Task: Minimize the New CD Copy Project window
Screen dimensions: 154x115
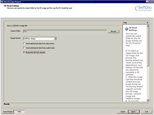Action: click(147, 2)
